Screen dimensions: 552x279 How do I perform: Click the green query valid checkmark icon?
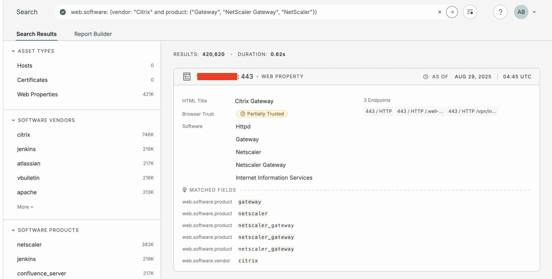63,12
